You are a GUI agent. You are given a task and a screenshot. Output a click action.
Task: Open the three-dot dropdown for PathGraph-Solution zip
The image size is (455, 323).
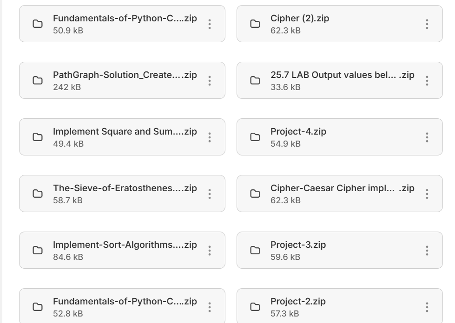209,80
